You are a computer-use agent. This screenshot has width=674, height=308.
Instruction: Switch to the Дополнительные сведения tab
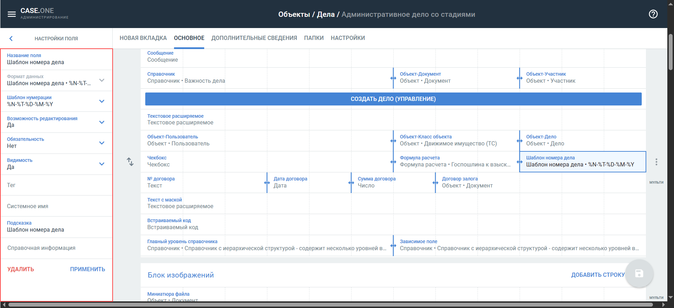pos(254,38)
